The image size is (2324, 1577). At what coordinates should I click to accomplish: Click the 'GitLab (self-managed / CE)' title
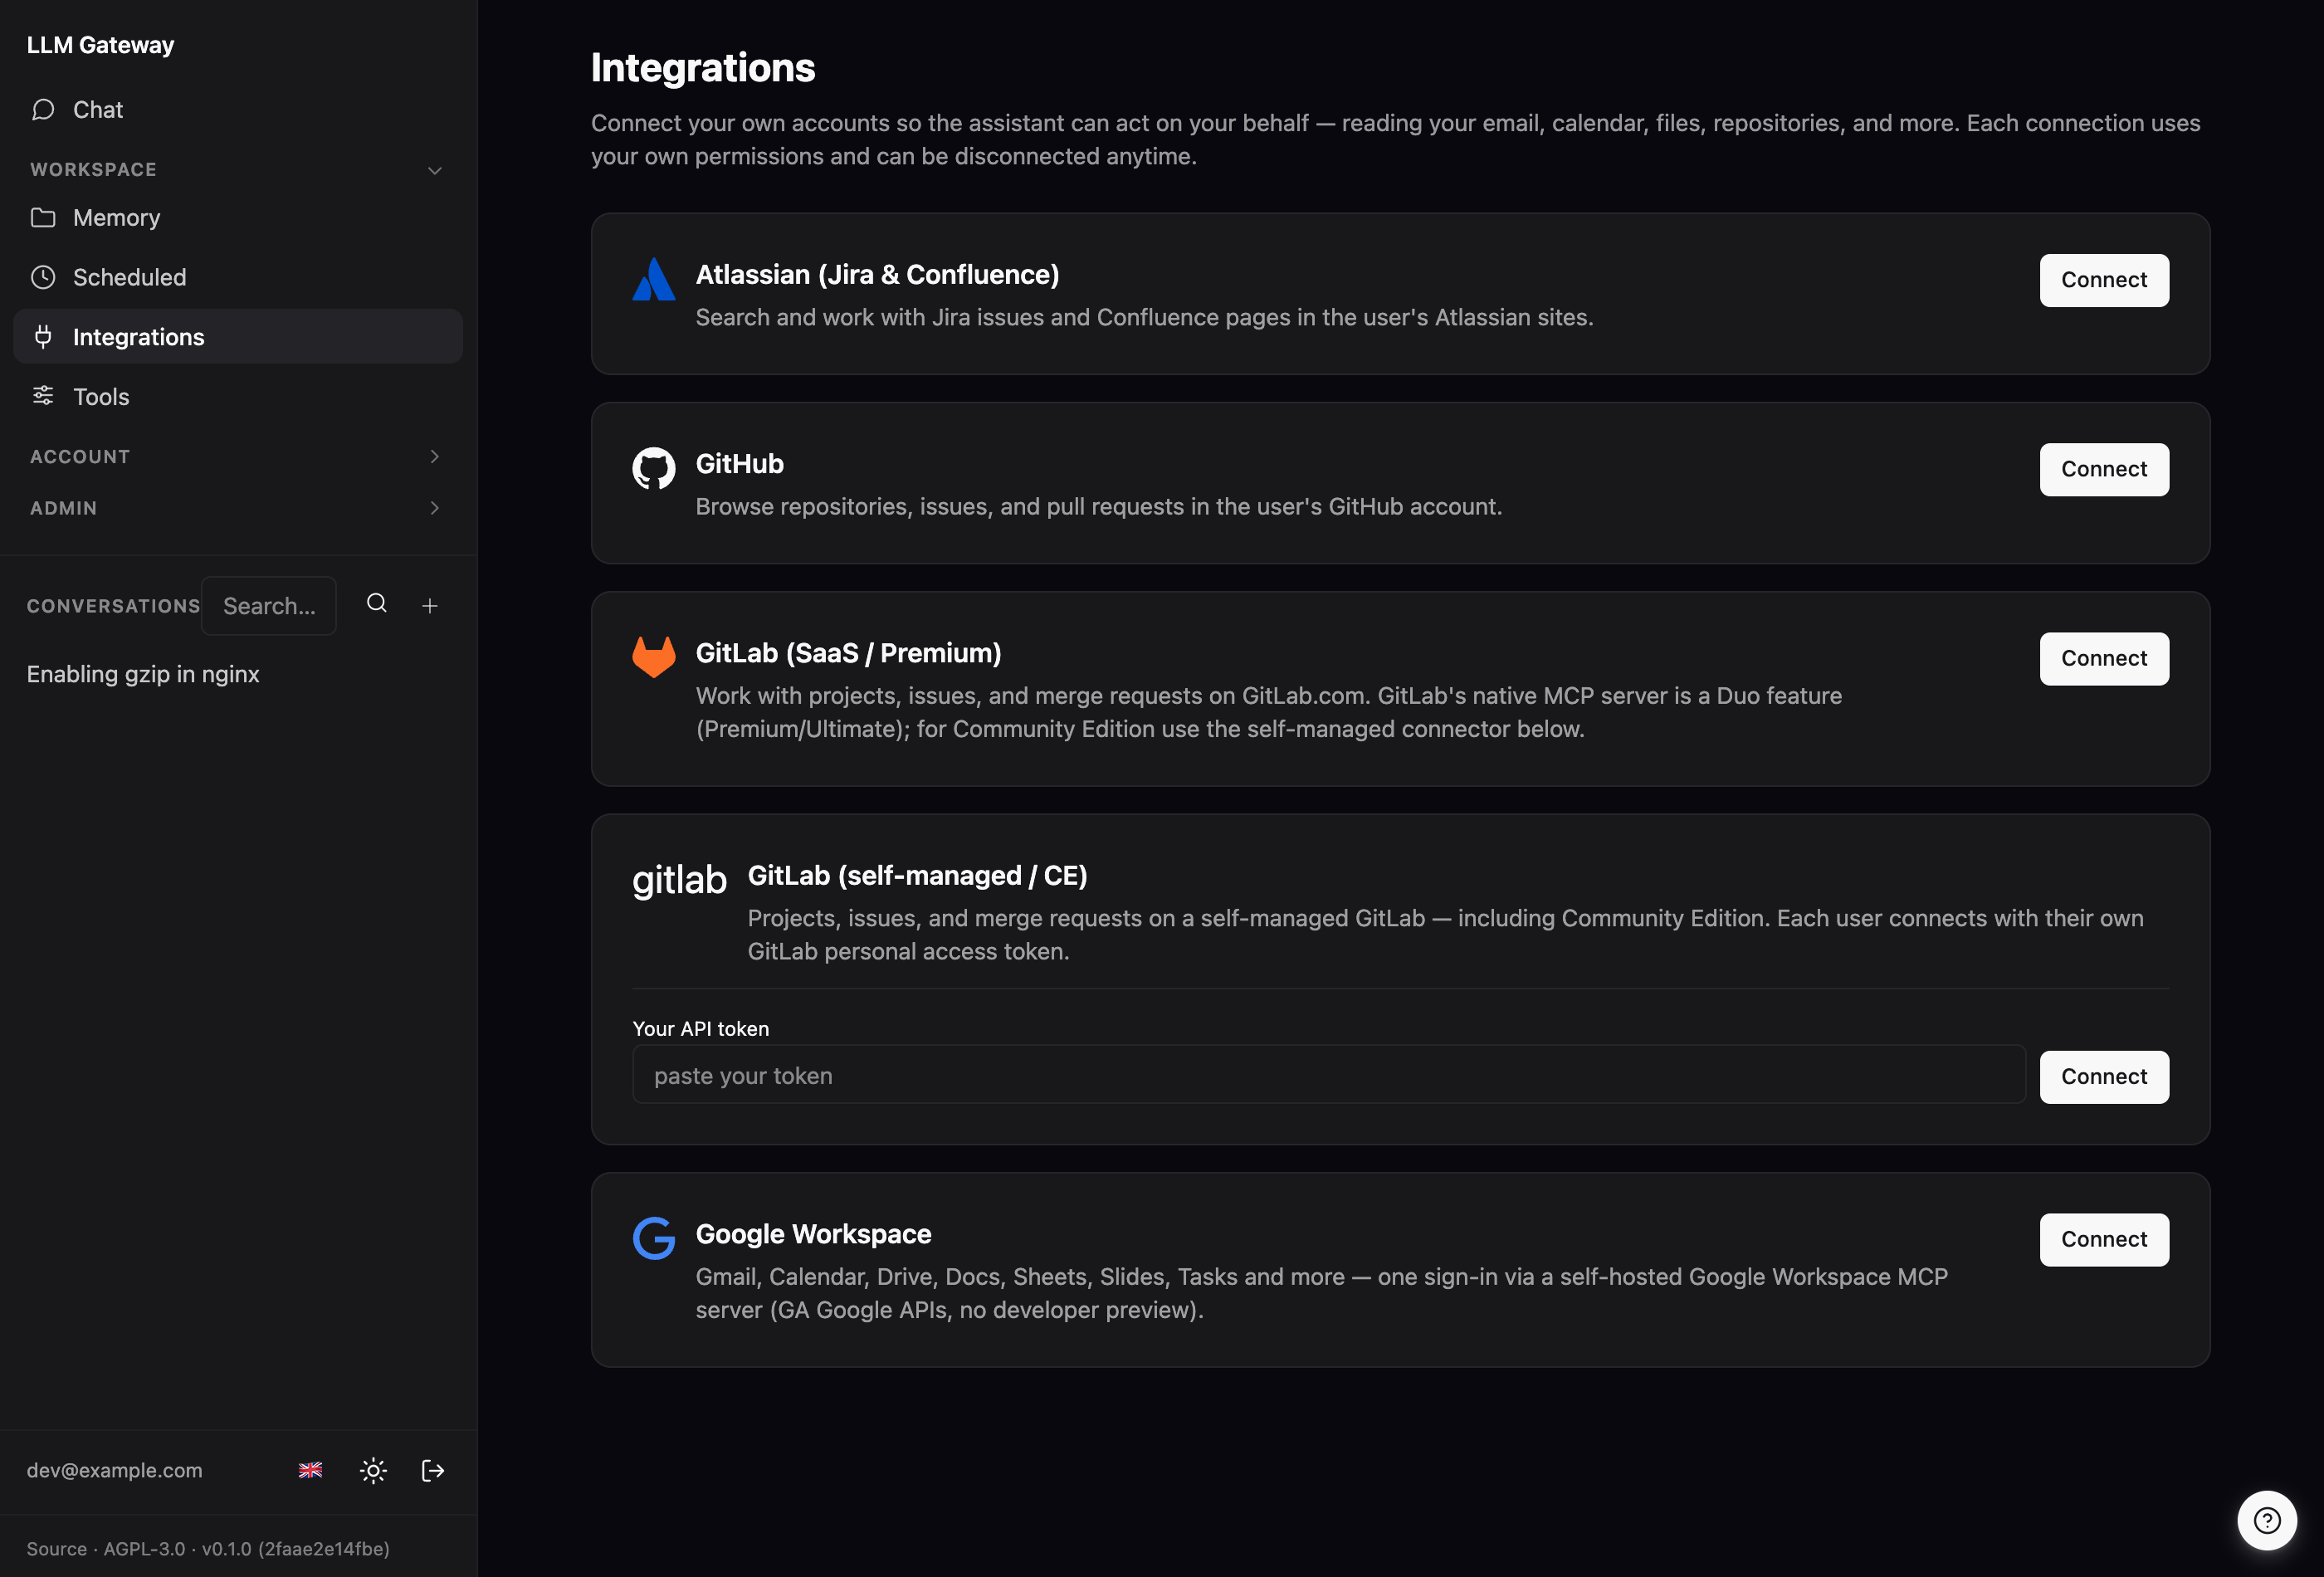(x=917, y=876)
